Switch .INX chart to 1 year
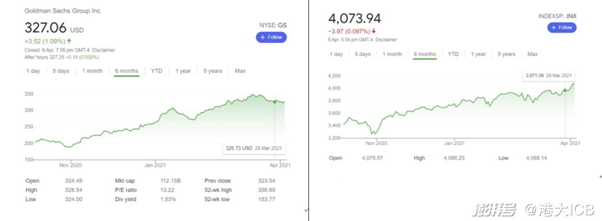Image resolution: width=602 pixels, height=221 pixels. click(x=478, y=54)
